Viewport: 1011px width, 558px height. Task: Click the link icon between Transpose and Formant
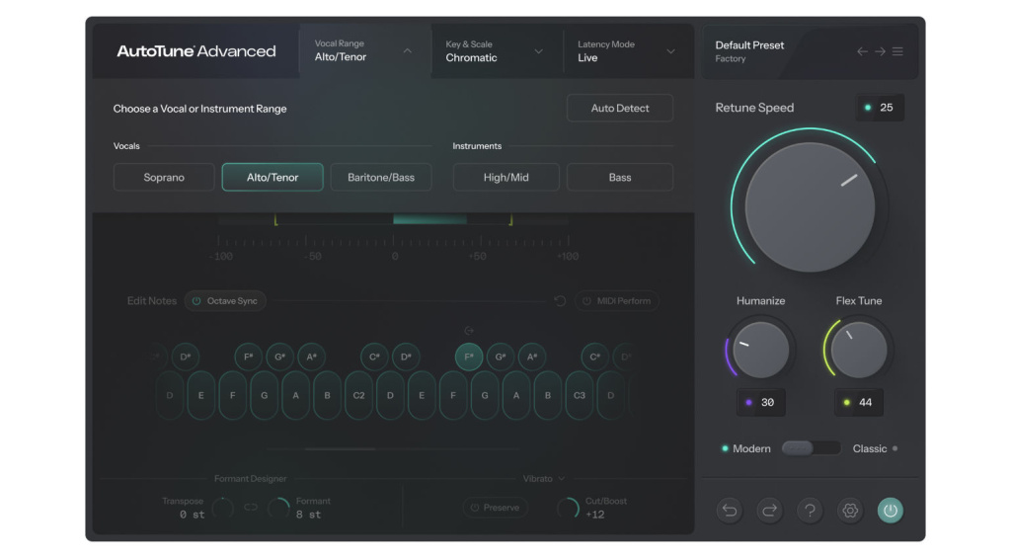251,508
